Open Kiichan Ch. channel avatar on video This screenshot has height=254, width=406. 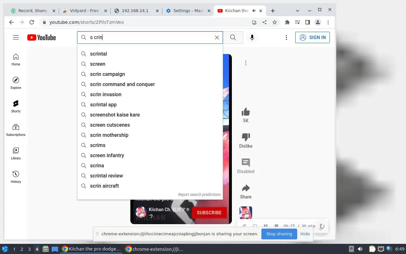pos(141,212)
